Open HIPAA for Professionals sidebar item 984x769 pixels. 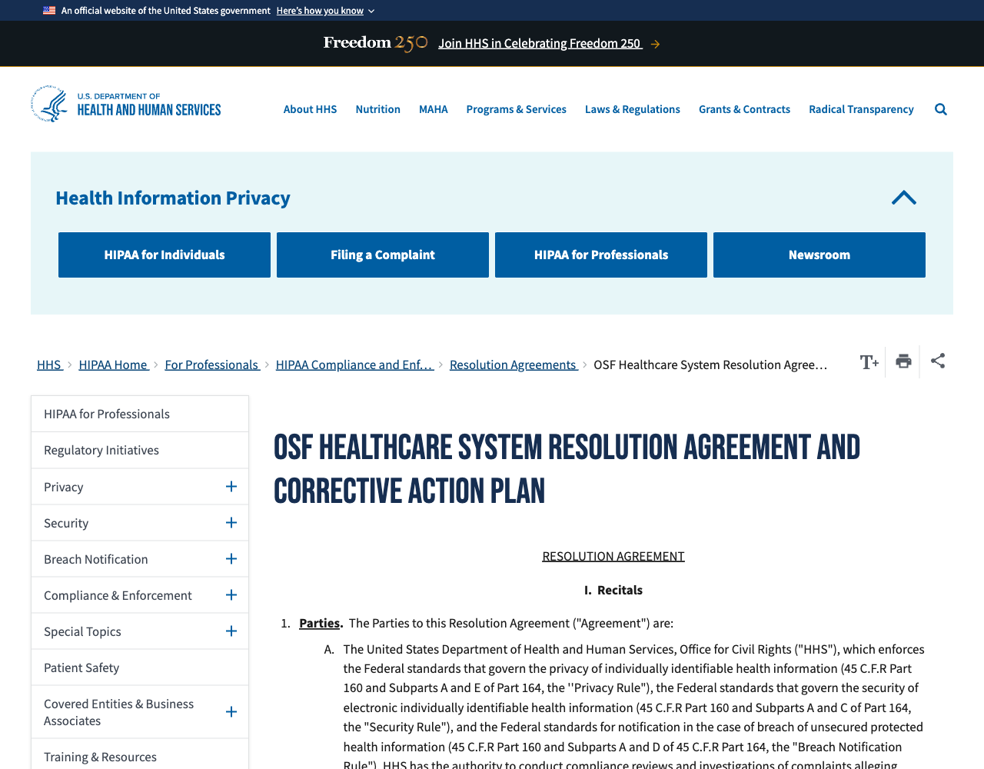coord(140,414)
